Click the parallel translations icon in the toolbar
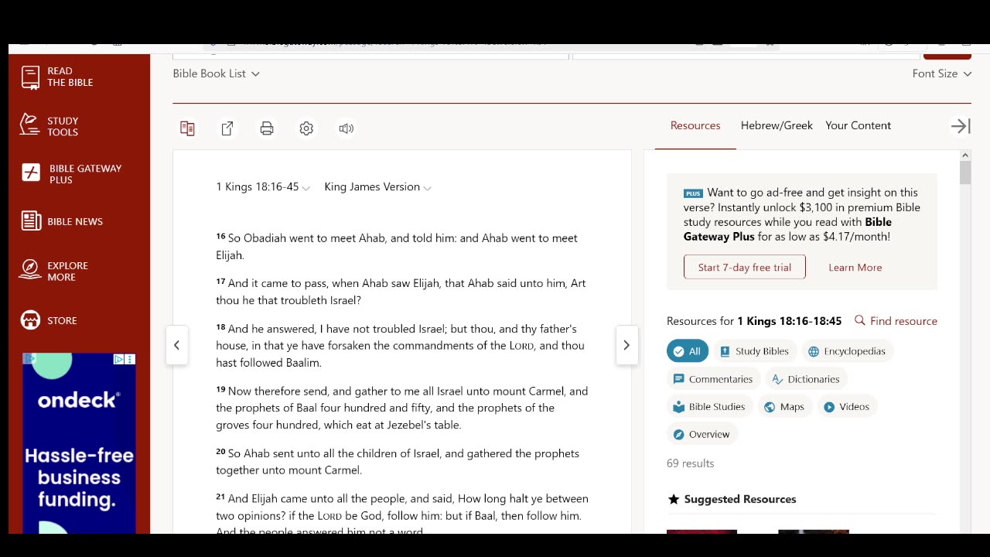The image size is (990, 557). click(187, 128)
